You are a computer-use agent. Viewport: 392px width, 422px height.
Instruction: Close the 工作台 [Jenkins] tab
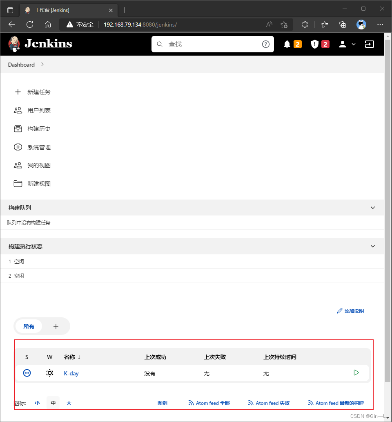click(x=111, y=10)
